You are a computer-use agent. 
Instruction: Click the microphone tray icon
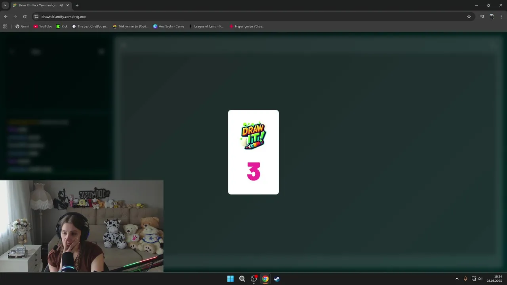(465, 279)
